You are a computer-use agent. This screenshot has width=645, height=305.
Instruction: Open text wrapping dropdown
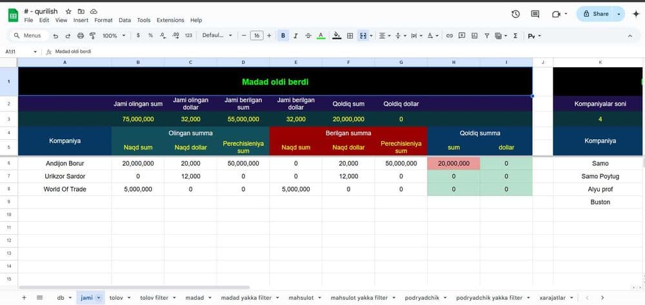click(416, 35)
